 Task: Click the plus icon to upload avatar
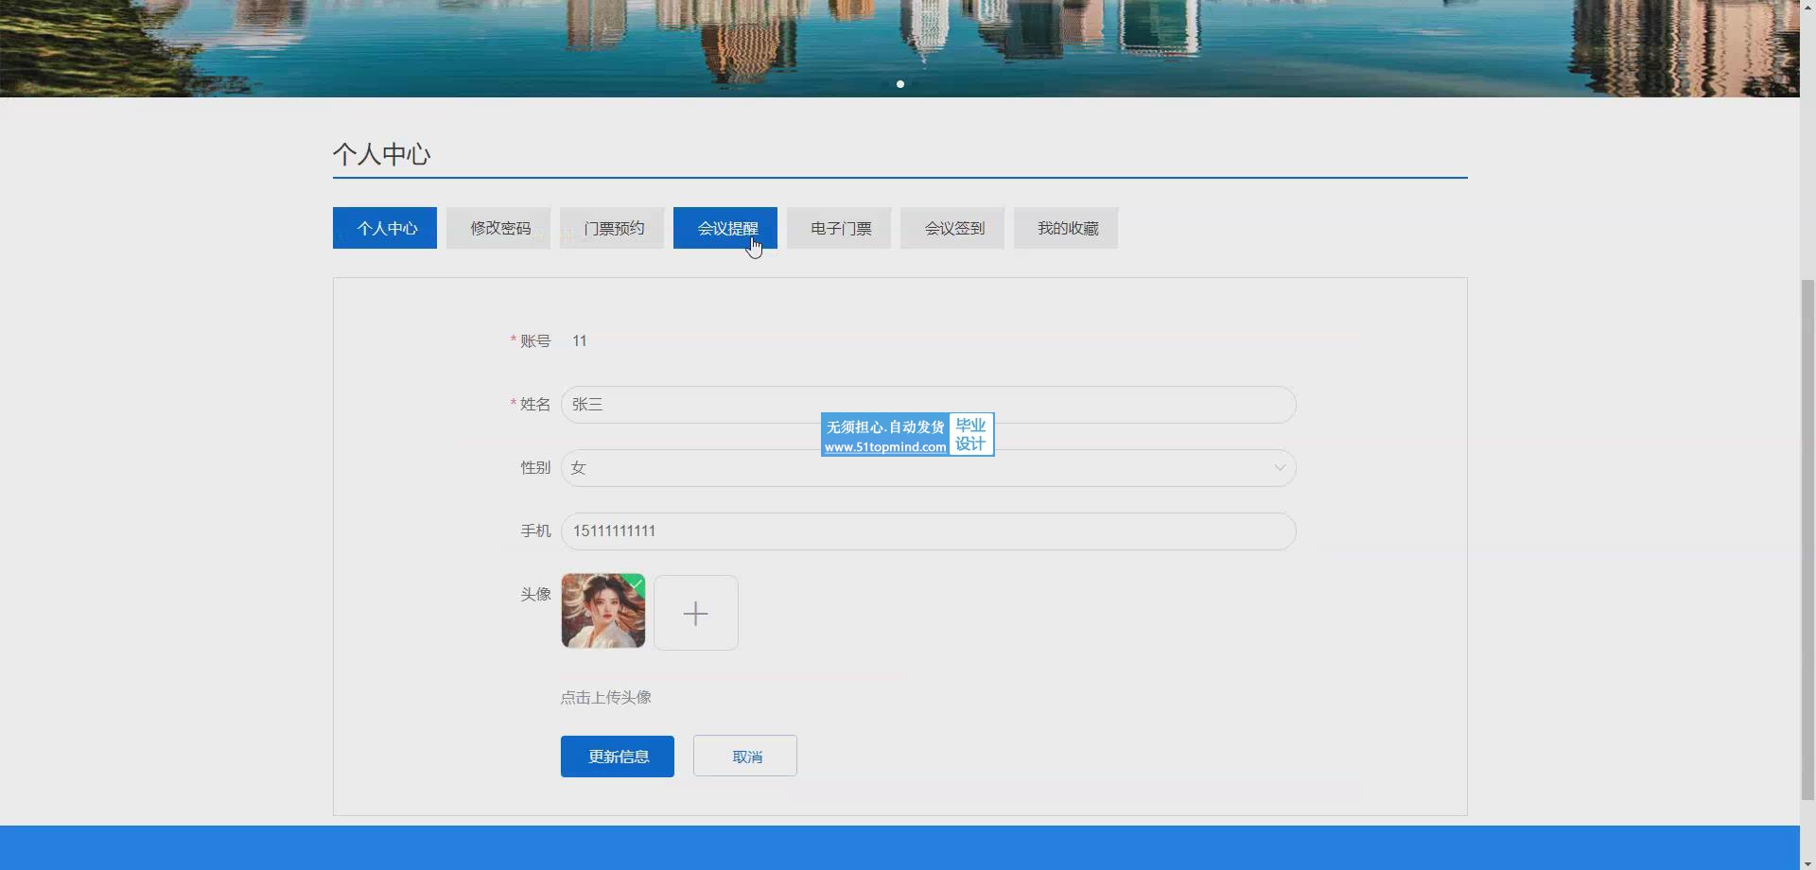point(695,613)
